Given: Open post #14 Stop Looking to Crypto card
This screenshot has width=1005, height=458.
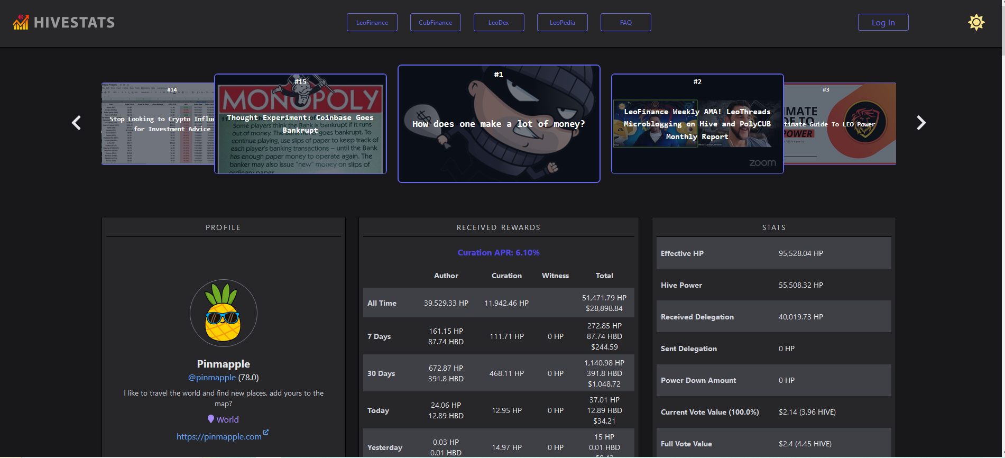Looking at the screenshot, I should click(158, 124).
